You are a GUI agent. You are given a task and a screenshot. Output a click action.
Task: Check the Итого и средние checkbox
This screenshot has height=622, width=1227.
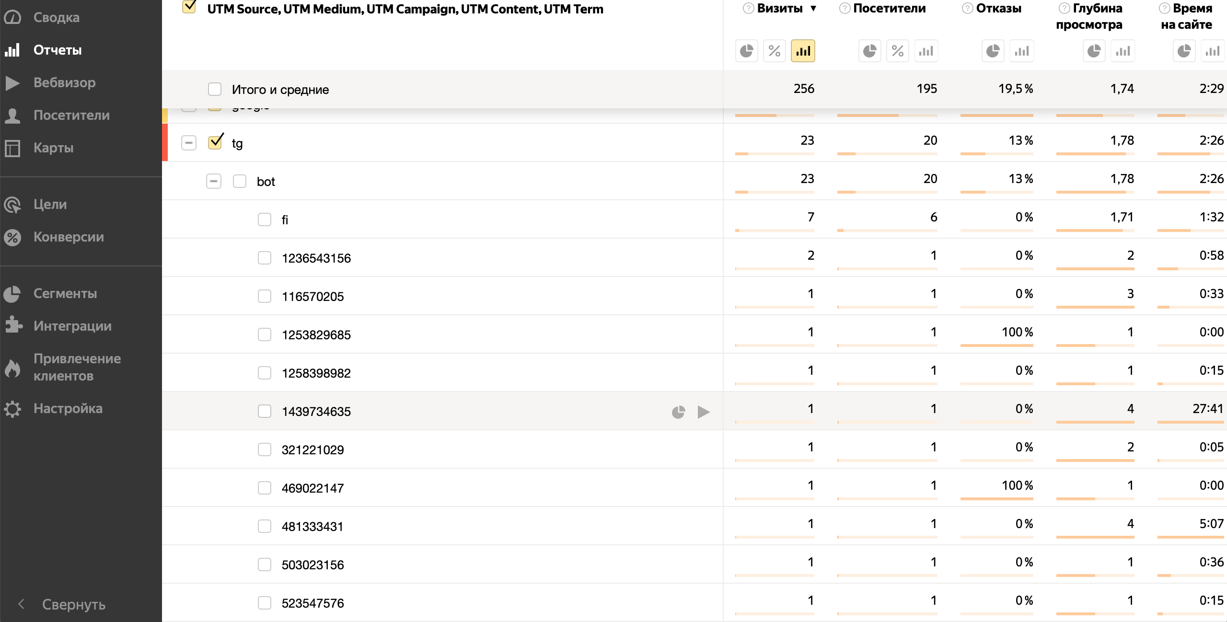(x=215, y=89)
